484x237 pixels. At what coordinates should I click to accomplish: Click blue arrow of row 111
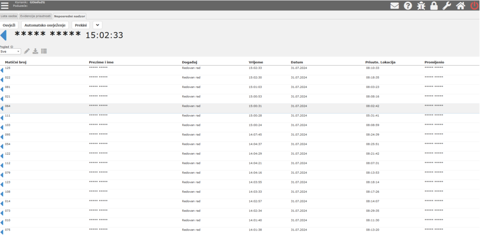tap(2, 118)
